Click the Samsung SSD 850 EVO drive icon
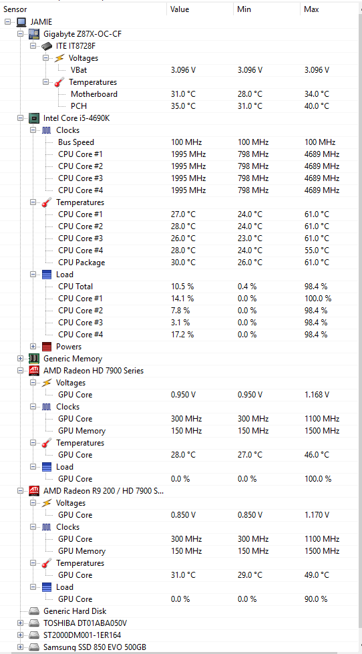 (x=34, y=647)
